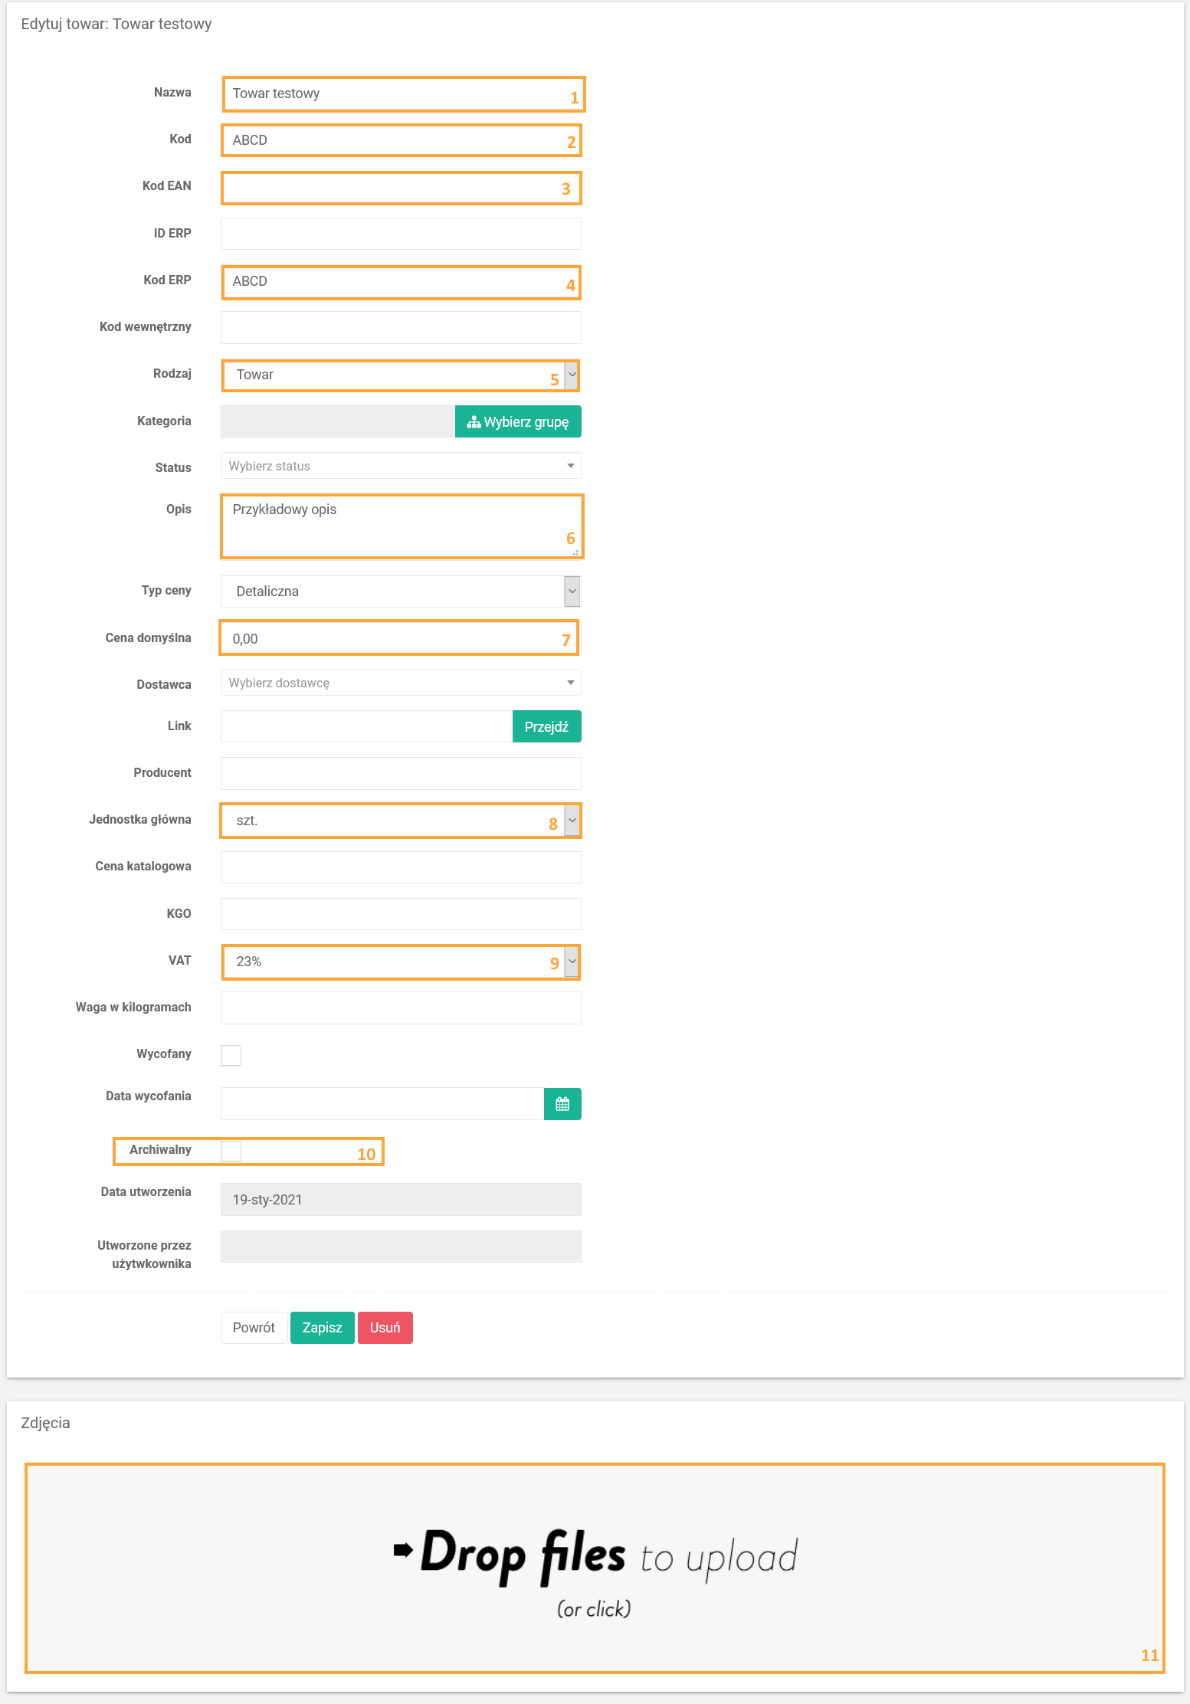
Task: Expand the Typ ceny dropdown
Action: click(x=400, y=591)
